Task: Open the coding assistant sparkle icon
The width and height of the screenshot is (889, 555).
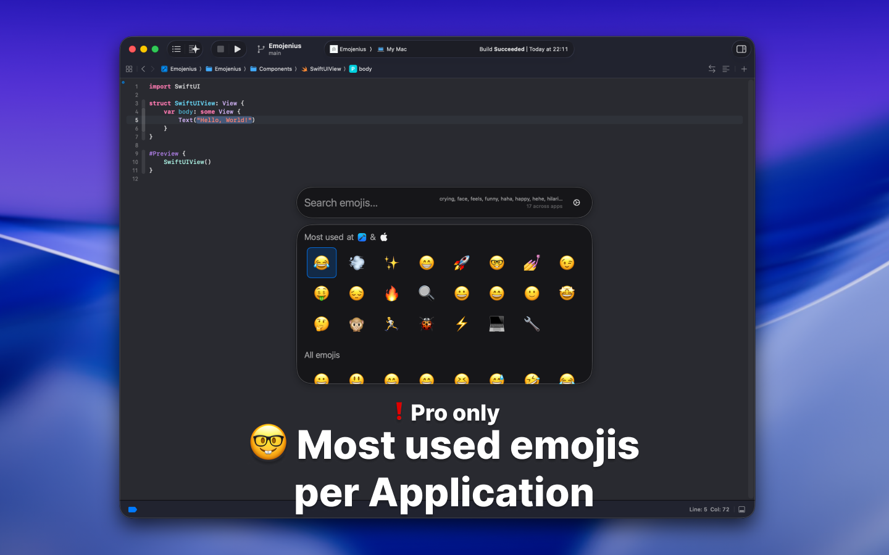Action: click(x=194, y=49)
